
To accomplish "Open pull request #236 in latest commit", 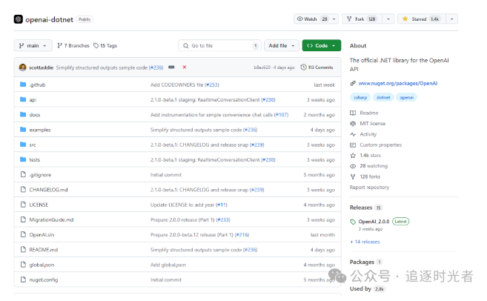I will (x=156, y=67).
